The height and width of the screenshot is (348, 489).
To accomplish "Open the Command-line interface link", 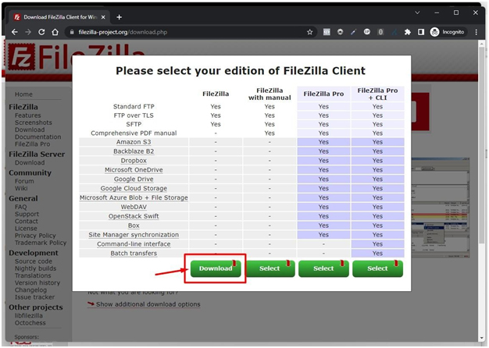I will tap(134, 244).
